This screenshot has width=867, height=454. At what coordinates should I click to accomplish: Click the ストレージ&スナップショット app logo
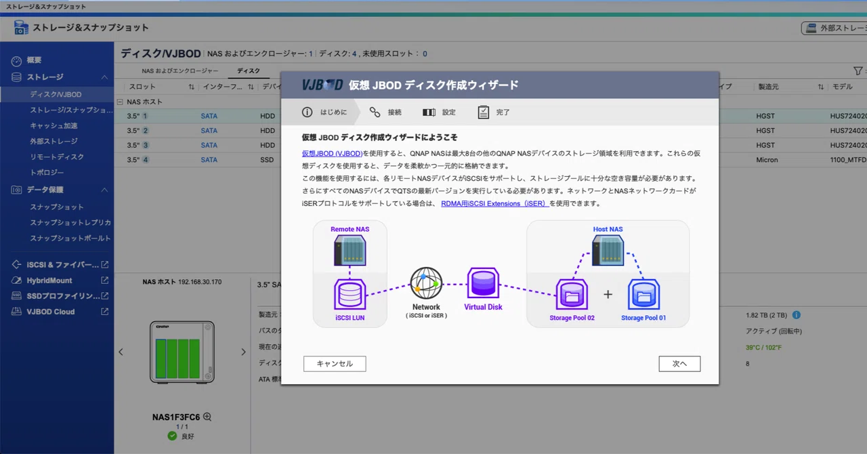[21, 28]
